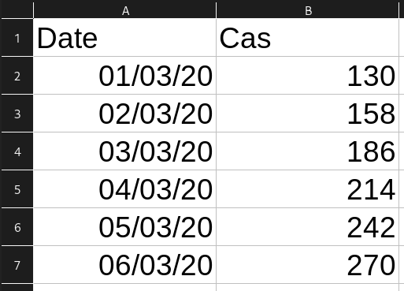Click the select-all corner box
This screenshot has height=291, width=404.
pos(17,10)
